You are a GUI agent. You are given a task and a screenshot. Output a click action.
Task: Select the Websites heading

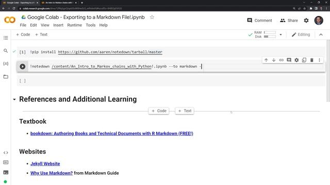(x=32, y=152)
